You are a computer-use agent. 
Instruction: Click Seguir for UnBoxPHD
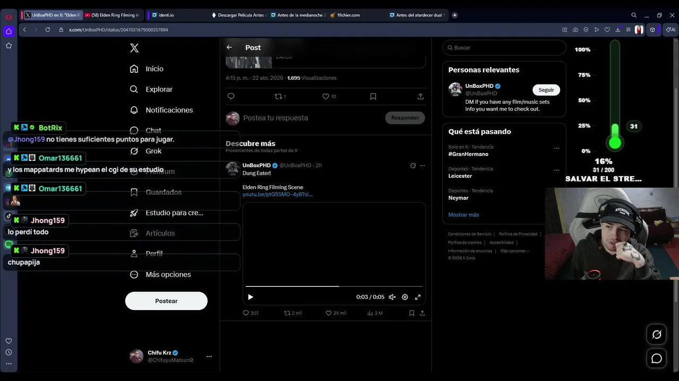pos(546,90)
